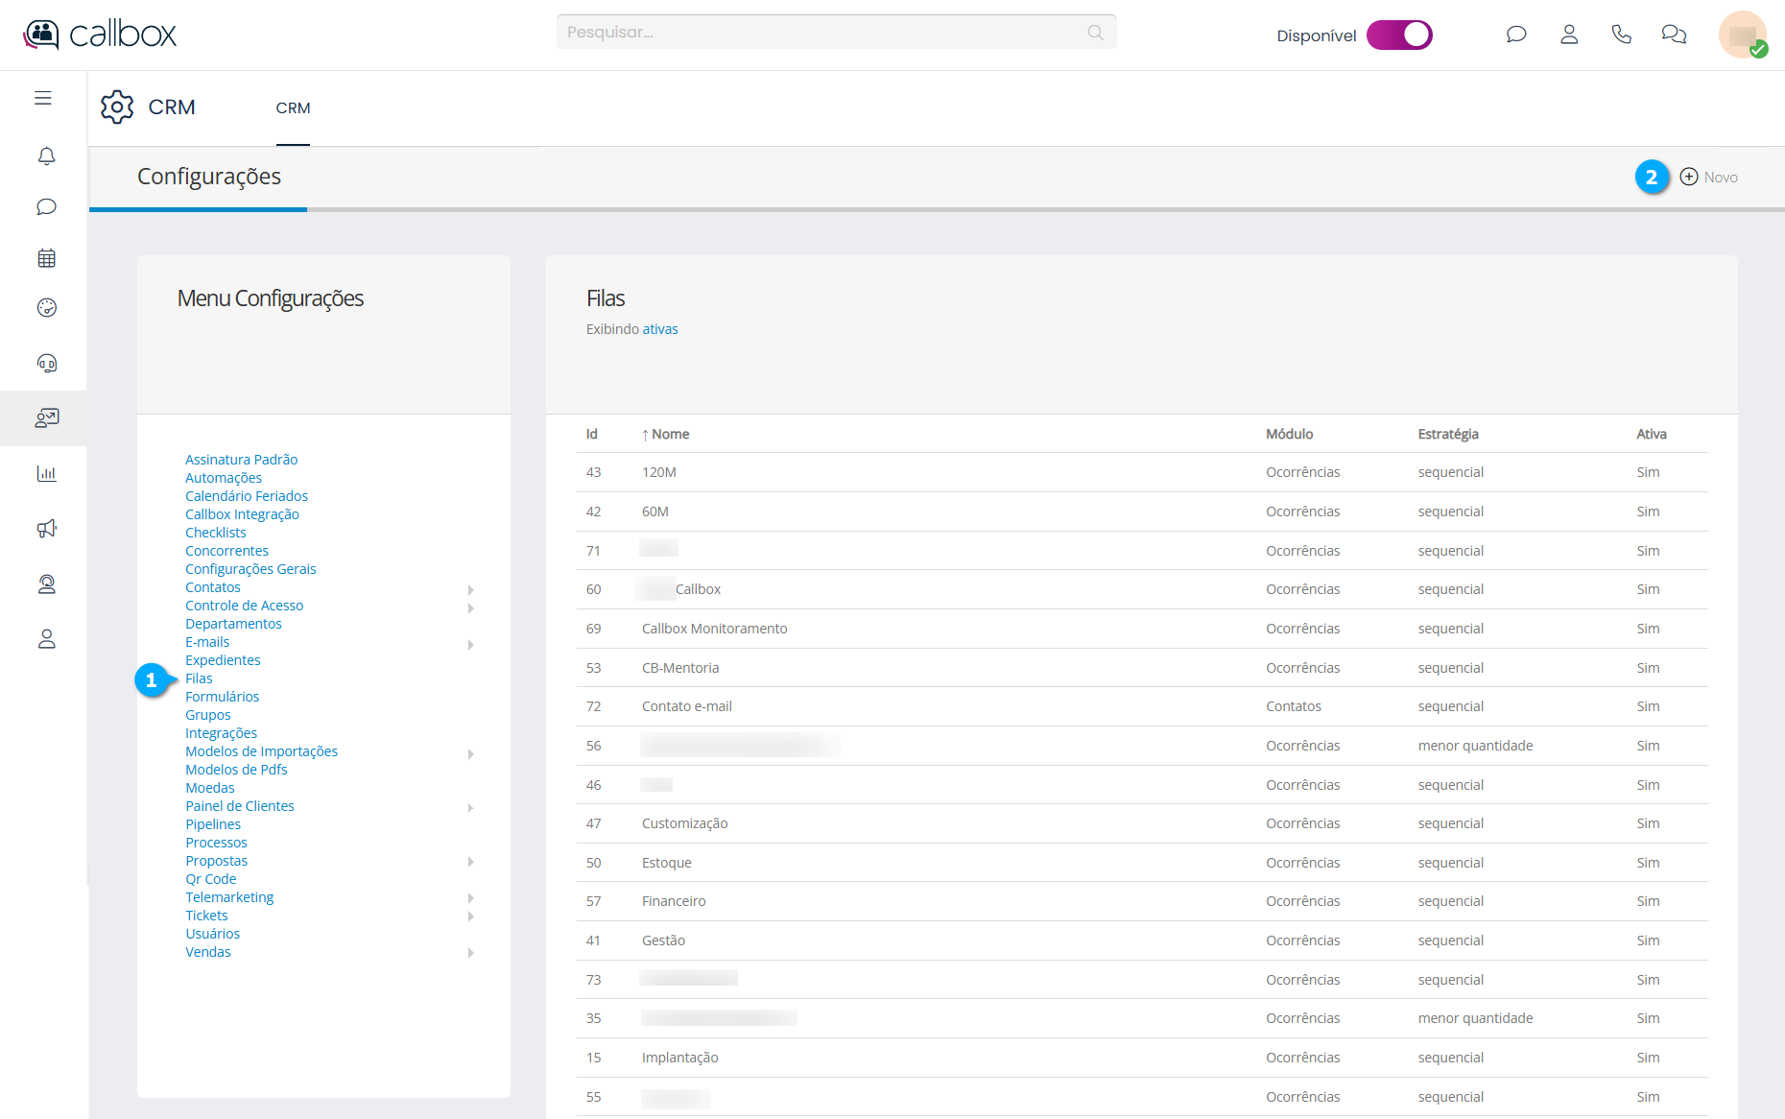Image resolution: width=1785 pixels, height=1119 pixels.
Task: Open the headset support icon in the sidebar
Action: [x=46, y=364]
